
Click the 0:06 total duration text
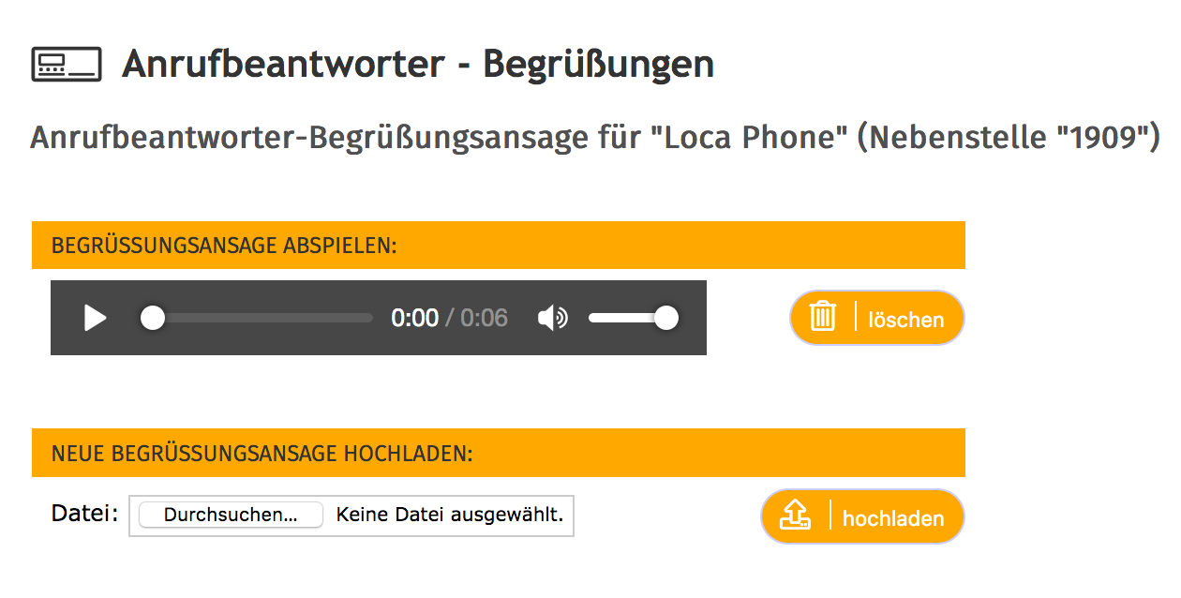point(485,319)
